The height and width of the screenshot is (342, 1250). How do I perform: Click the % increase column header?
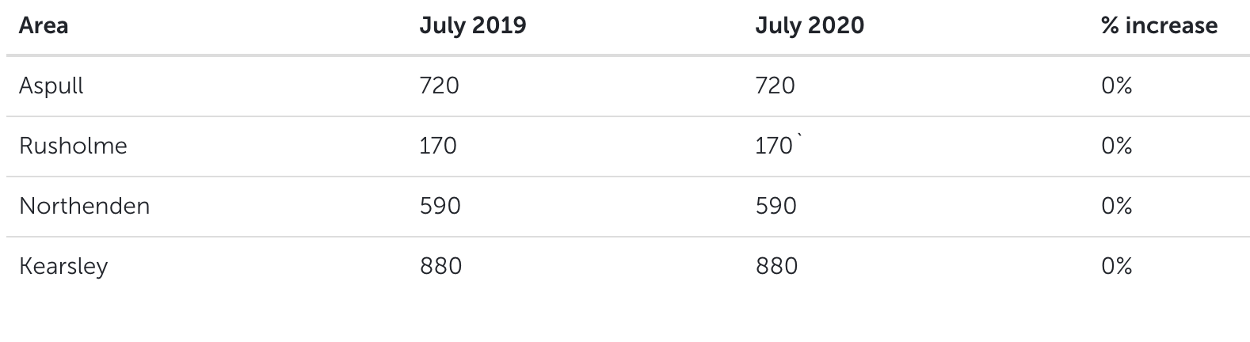pos(1159,25)
